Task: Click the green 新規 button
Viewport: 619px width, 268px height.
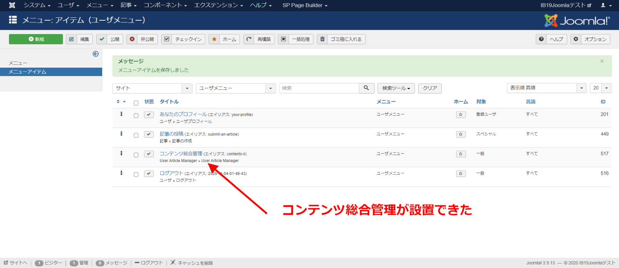Action: tap(36, 39)
